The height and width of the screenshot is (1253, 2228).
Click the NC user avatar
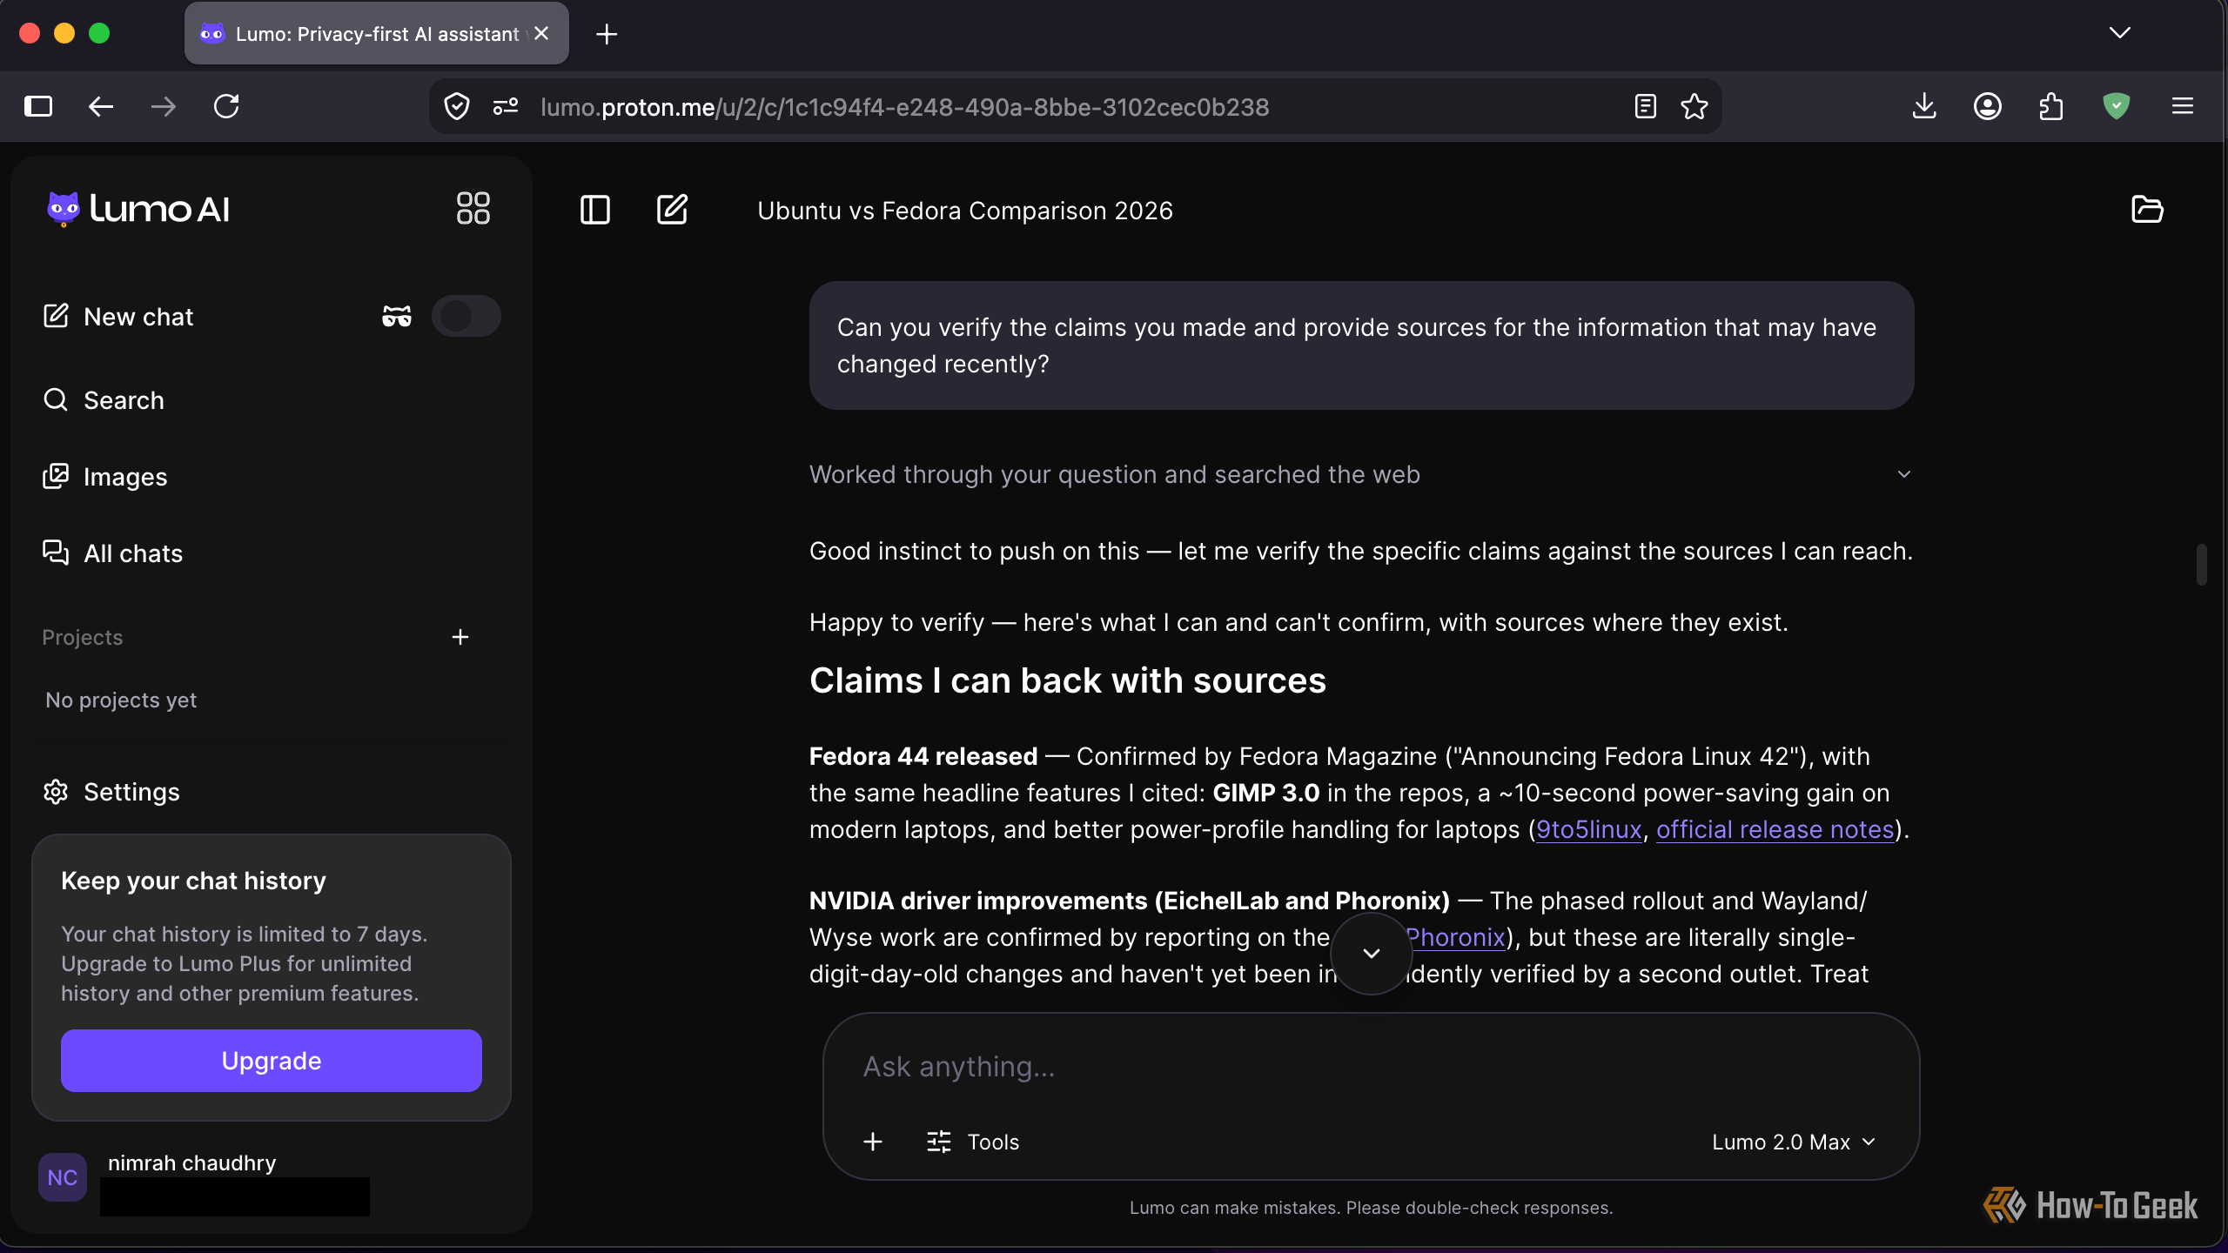tap(63, 1177)
